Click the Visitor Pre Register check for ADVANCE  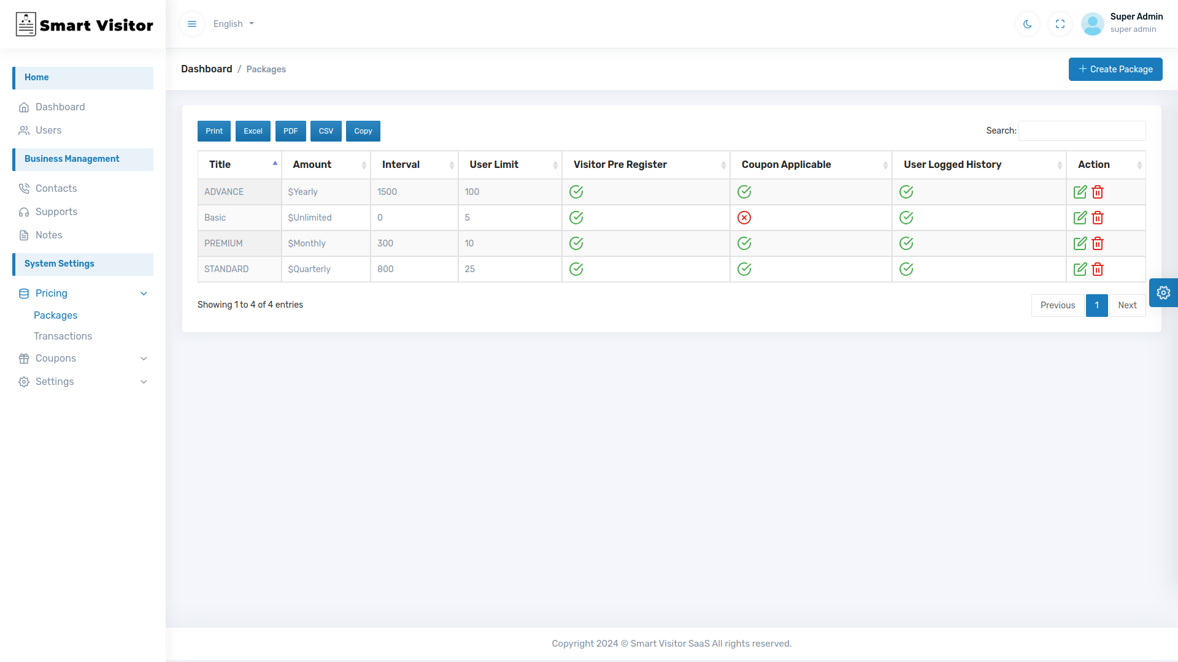(576, 192)
